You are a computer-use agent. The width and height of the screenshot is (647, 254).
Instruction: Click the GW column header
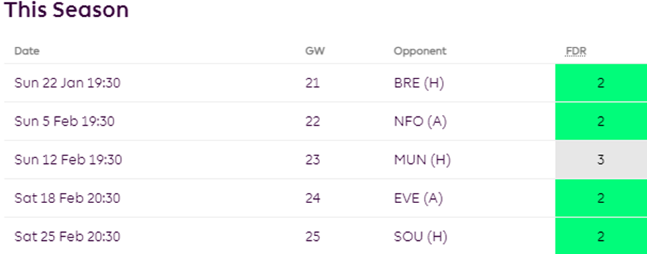click(315, 51)
